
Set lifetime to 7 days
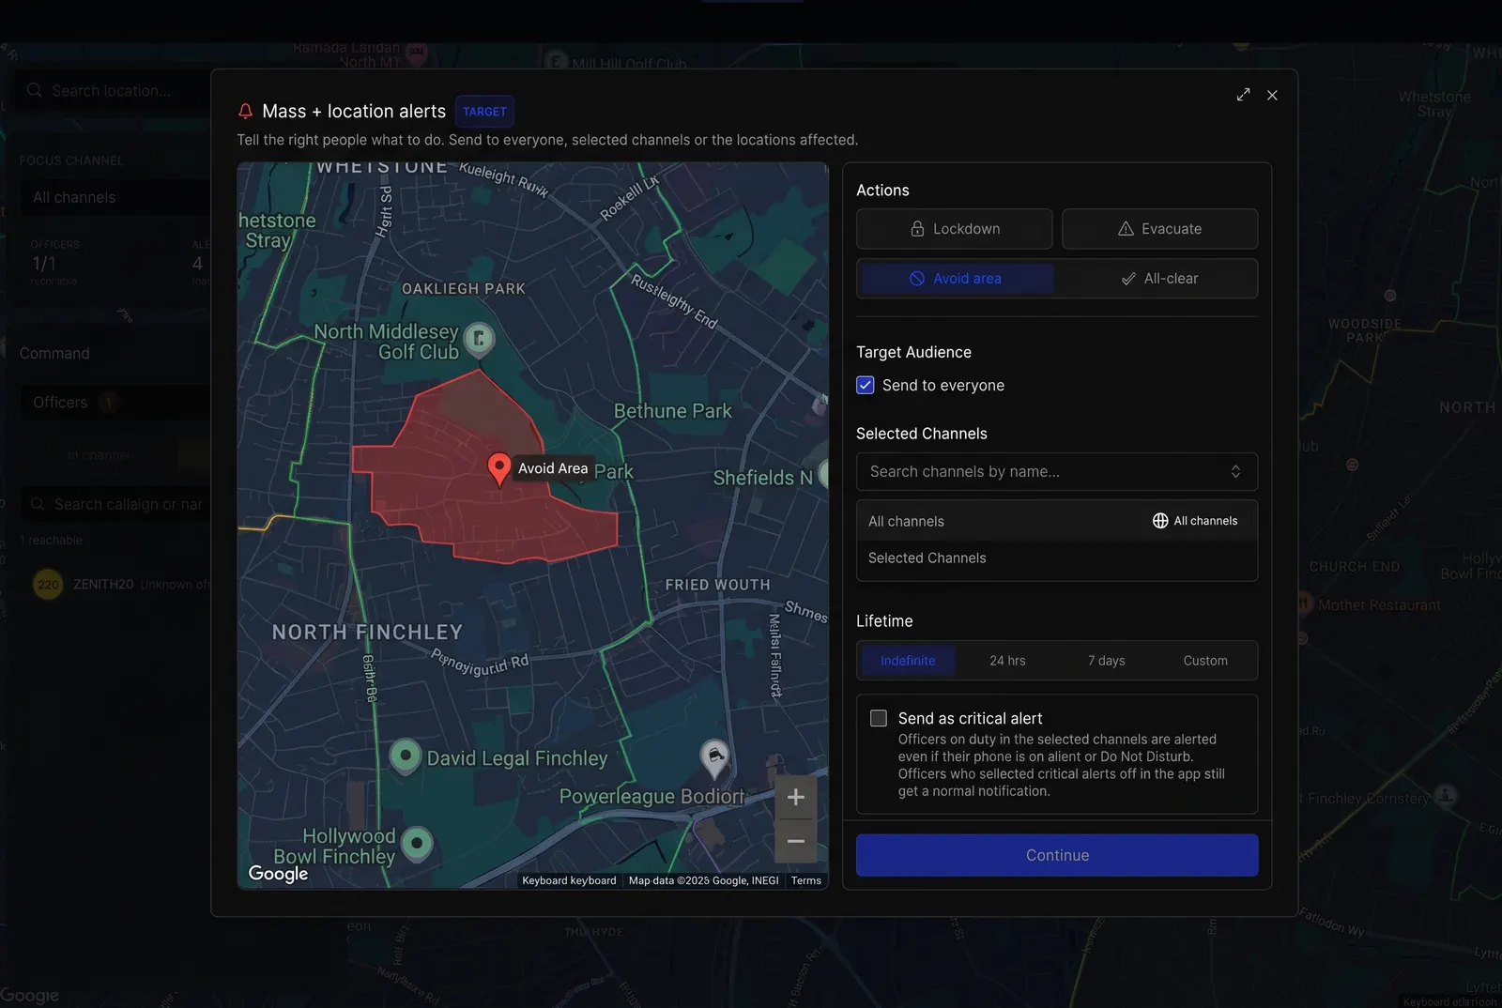[1106, 661]
